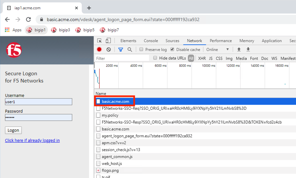The width and height of the screenshot is (296, 178).
Task: Switch to the Elements tab
Action: tap(128, 41)
